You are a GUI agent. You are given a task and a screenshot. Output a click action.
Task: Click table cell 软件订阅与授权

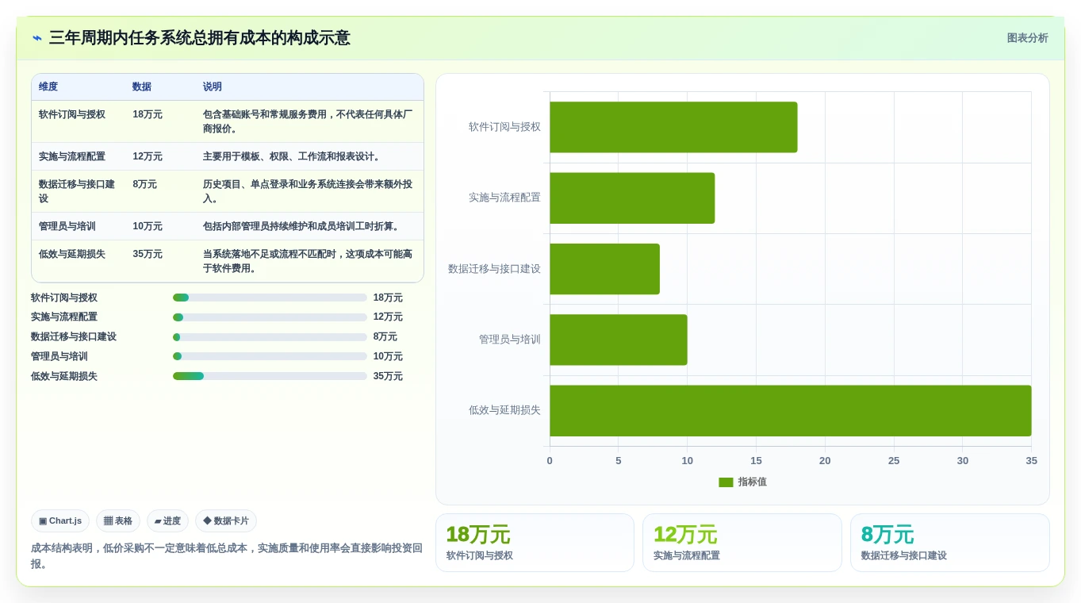[x=72, y=114]
